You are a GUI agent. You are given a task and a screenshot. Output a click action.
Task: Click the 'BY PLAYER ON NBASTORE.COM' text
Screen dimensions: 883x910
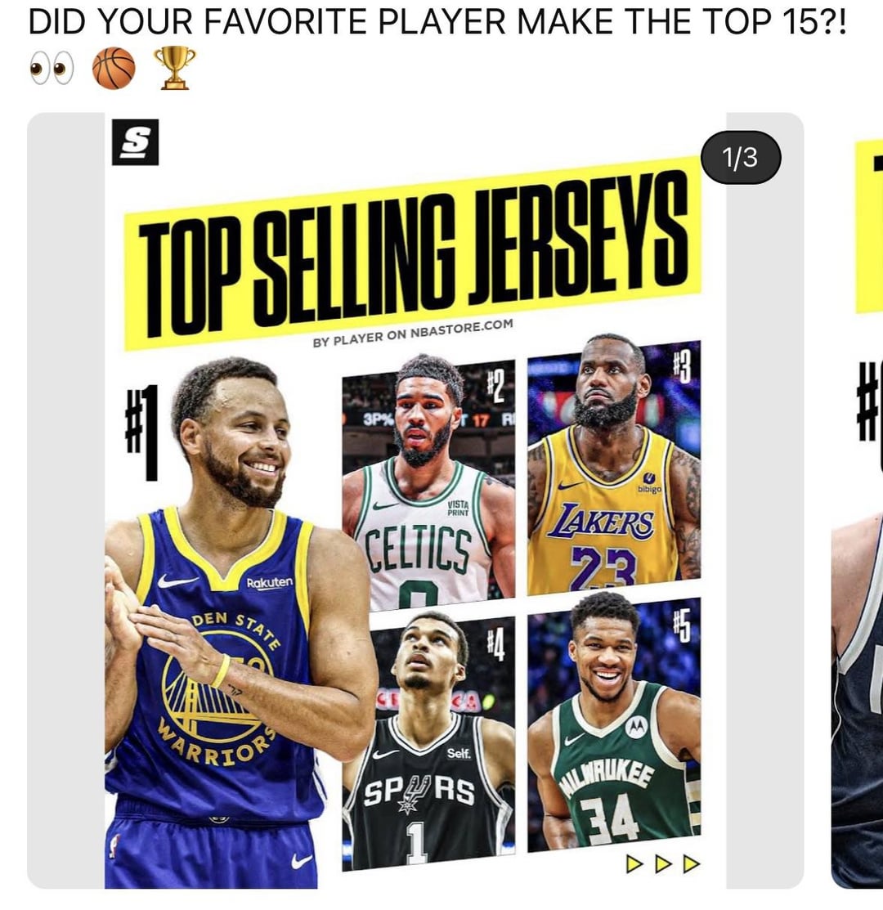[x=413, y=333]
